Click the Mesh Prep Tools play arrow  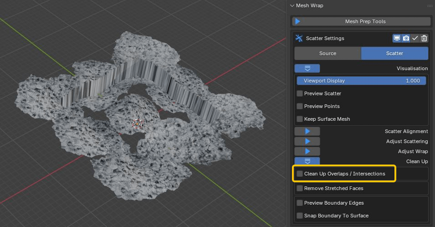point(297,21)
